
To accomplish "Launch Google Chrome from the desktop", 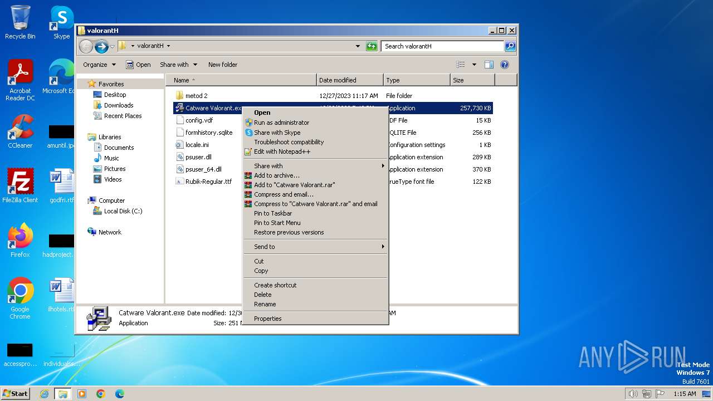I will point(20,299).
